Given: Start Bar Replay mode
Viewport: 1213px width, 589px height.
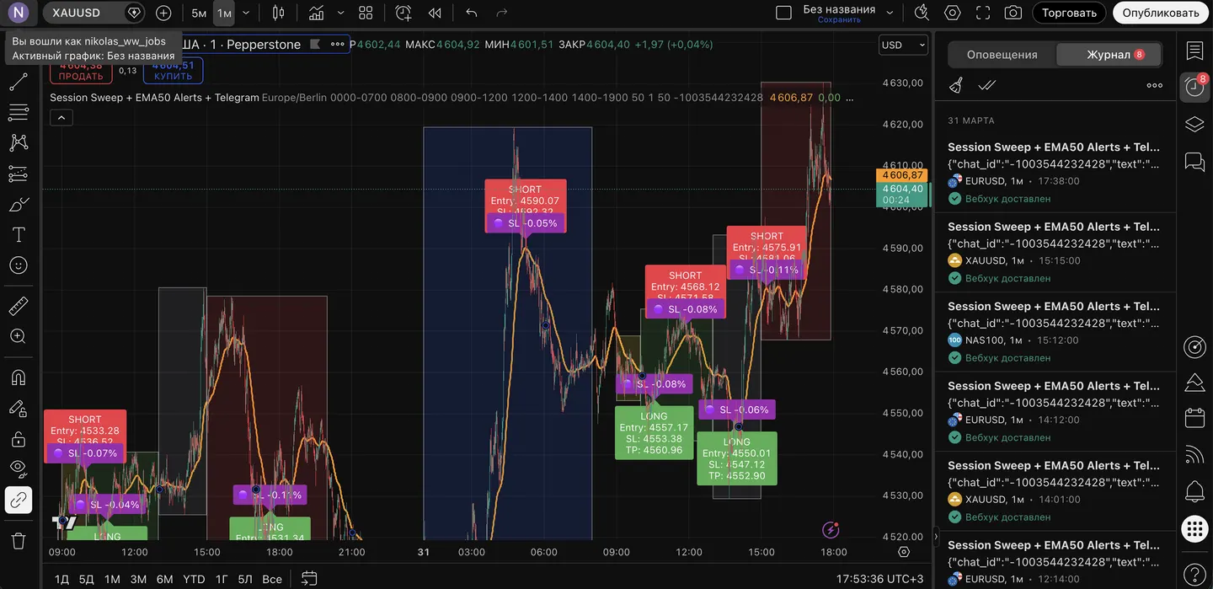Looking at the screenshot, I should [435, 13].
